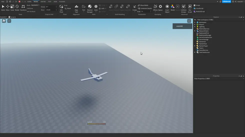This screenshot has height=137, width=245.
Task: Switch to the TEST ribbon tab
Action: click(49, 1)
